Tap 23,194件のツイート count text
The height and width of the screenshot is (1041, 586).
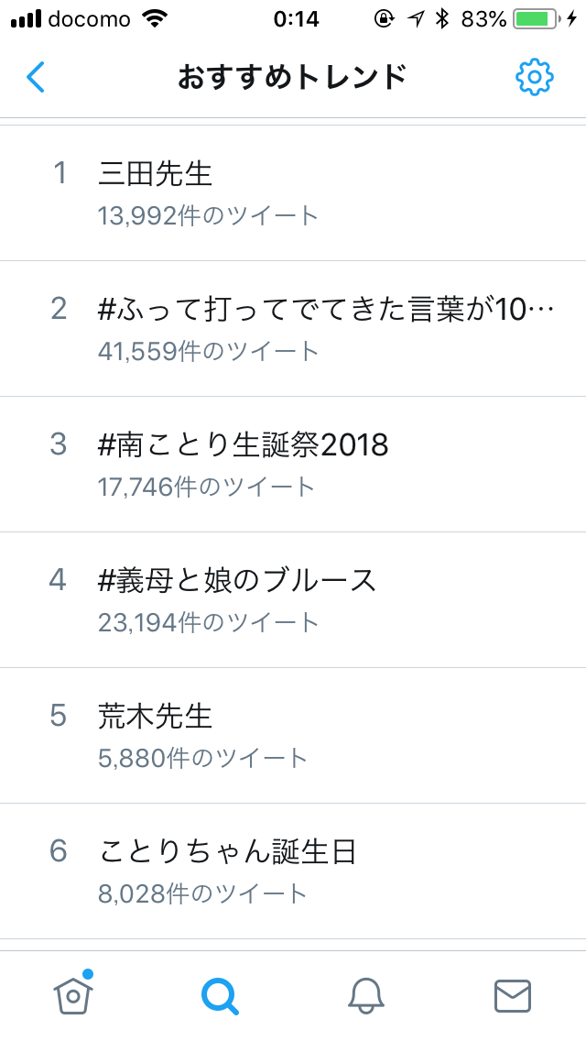[209, 622]
